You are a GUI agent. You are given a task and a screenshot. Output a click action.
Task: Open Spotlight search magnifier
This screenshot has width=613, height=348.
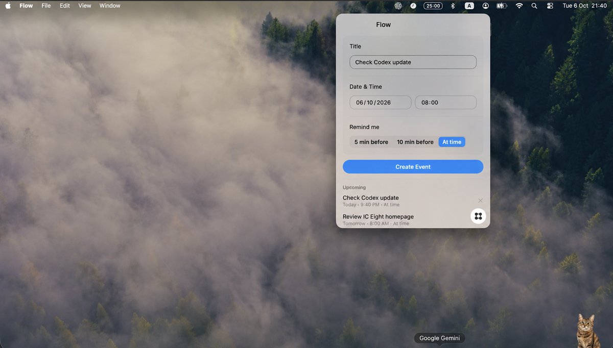[534, 6]
